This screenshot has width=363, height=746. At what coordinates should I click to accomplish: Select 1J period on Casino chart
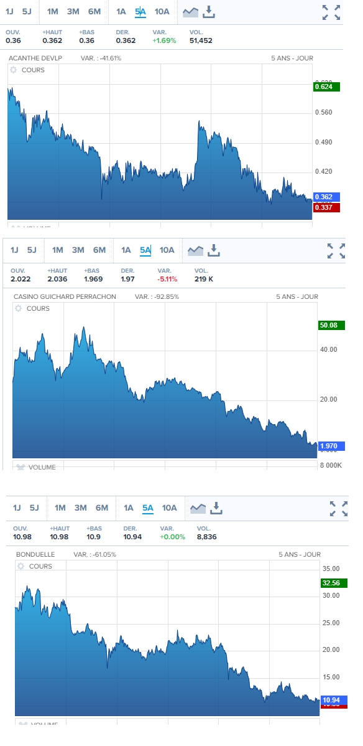14,250
